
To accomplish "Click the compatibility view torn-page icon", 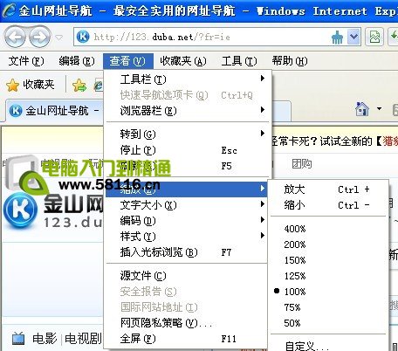I will [374, 37].
